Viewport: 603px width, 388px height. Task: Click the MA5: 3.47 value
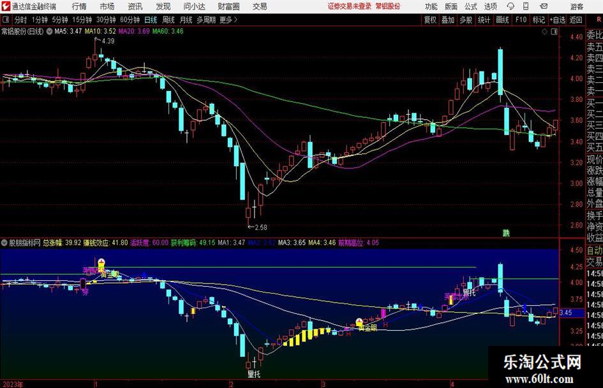pyautogui.click(x=68, y=31)
